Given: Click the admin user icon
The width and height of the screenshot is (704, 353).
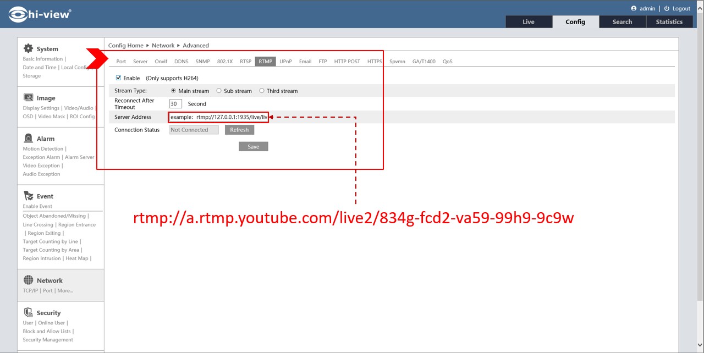Looking at the screenshot, I should coord(634,9).
